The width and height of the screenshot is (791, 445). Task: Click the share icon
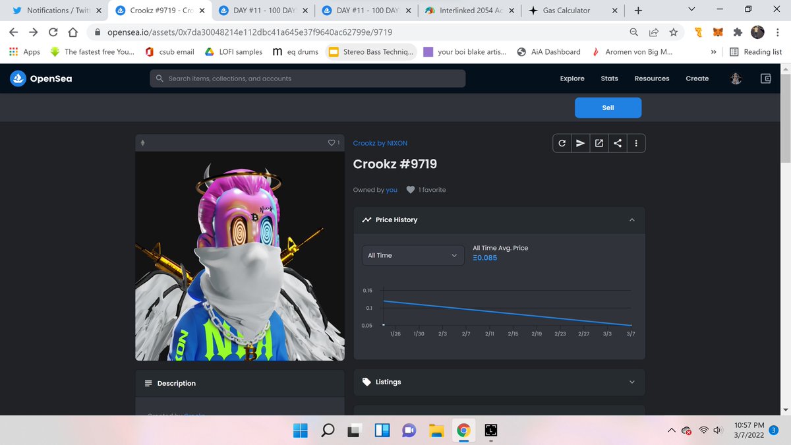pyautogui.click(x=617, y=143)
